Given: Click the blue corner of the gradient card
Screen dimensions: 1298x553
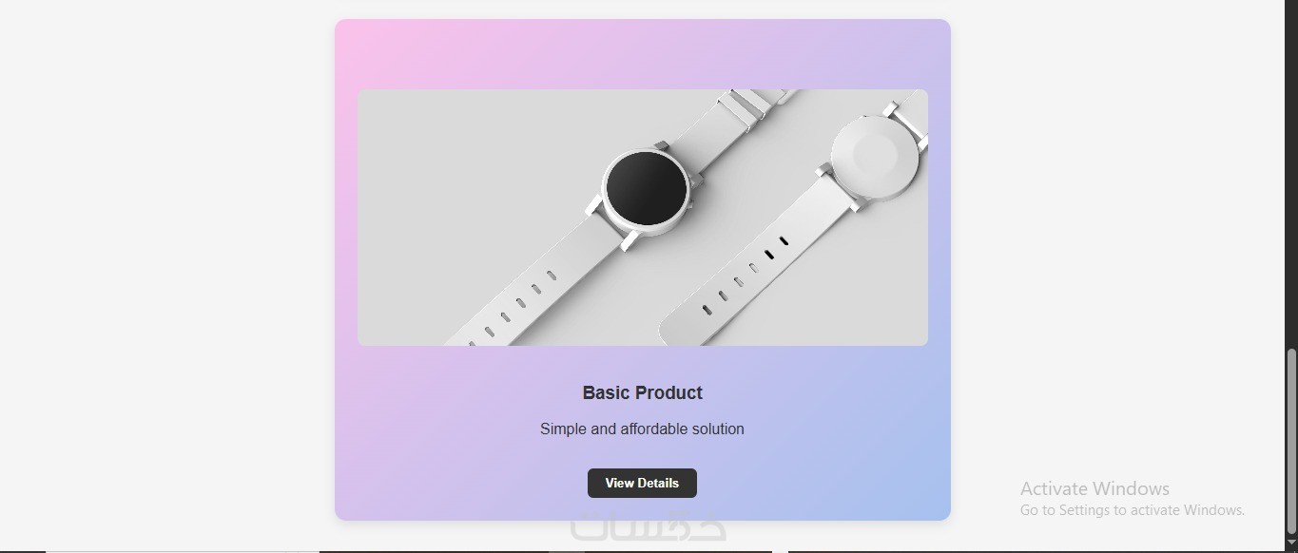Looking at the screenshot, I should (927, 499).
